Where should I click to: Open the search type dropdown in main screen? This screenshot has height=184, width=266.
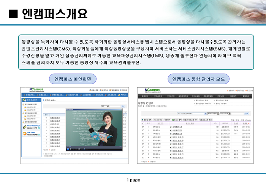tap(105, 106)
